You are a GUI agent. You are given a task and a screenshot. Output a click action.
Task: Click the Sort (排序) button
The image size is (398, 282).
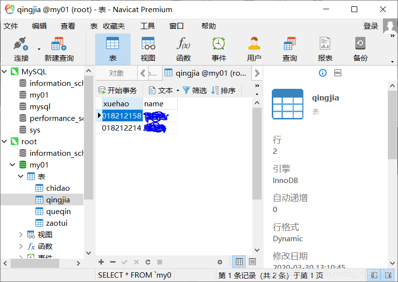[x=223, y=90]
